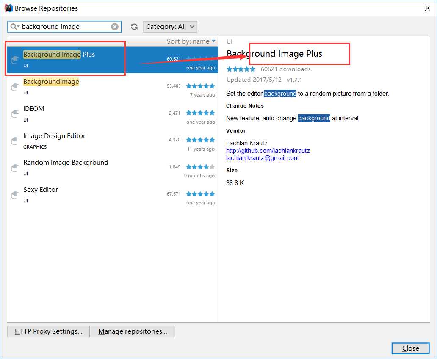Click the plug icon beside Random Image Background

tap(15, 168)
